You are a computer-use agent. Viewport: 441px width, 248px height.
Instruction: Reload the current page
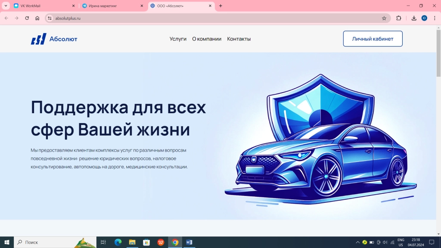[x=27, y=18]
